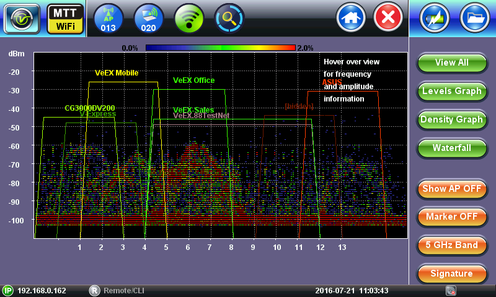Go to the Home screen
The height and width of the screenshot is (297, 496).
pos(351,18)
